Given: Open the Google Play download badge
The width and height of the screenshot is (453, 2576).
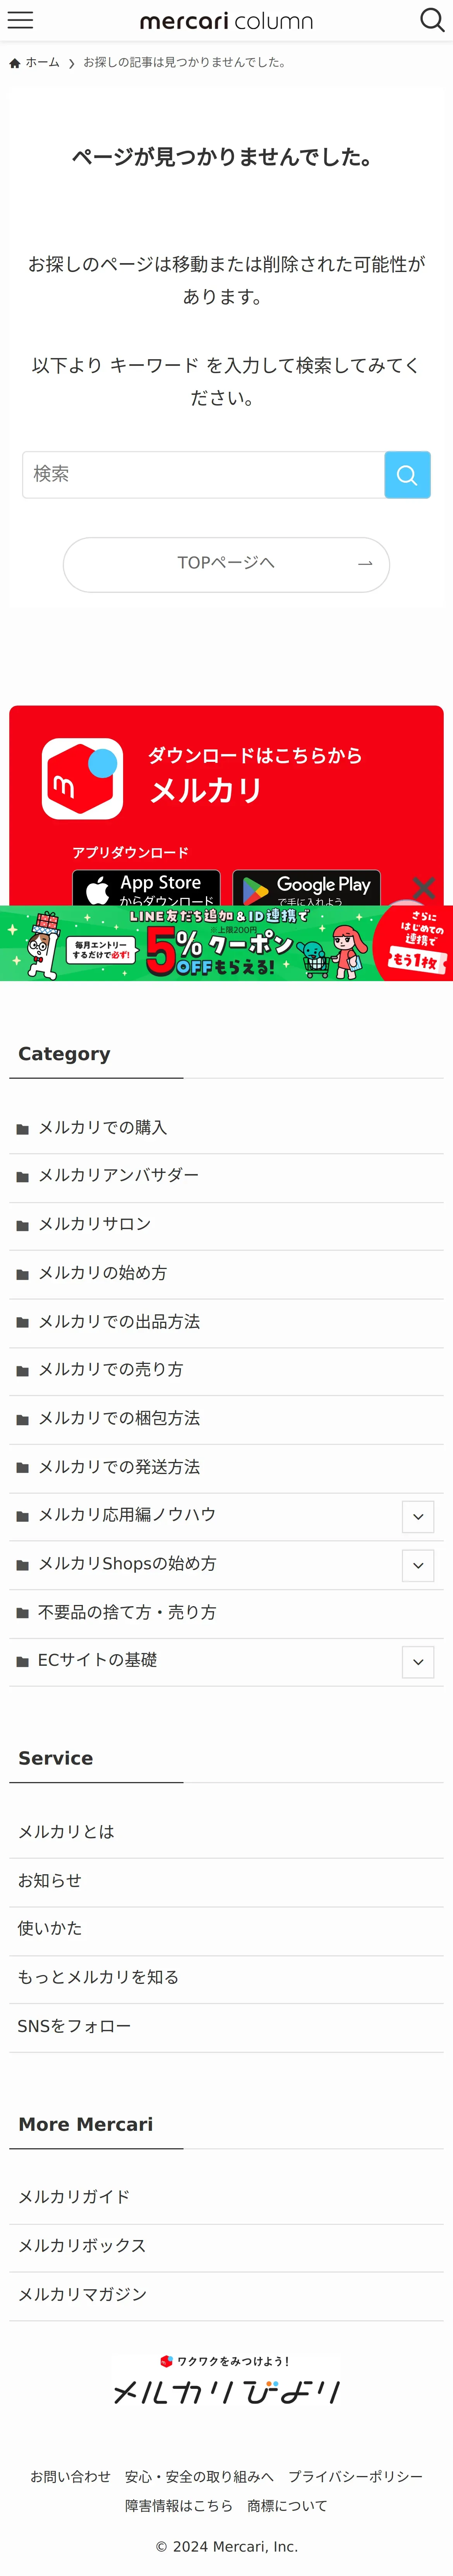Looking at the screenshot, I should point(306,888).
